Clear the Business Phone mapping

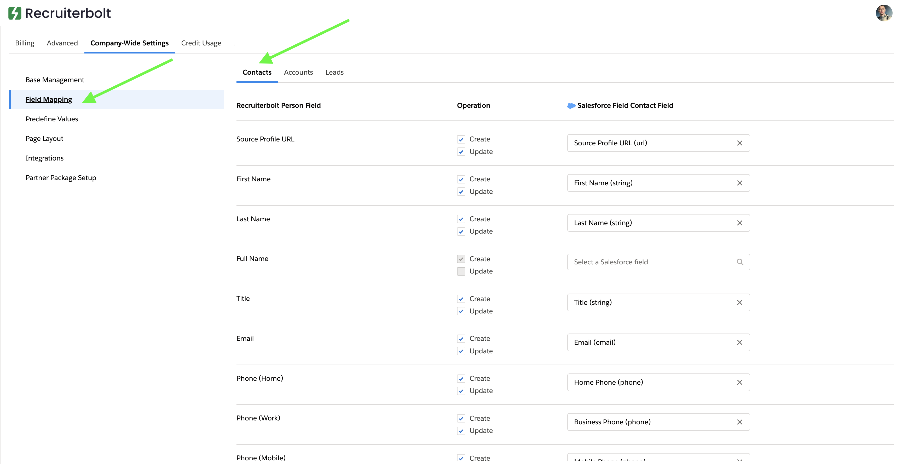(x=739, y=422)
